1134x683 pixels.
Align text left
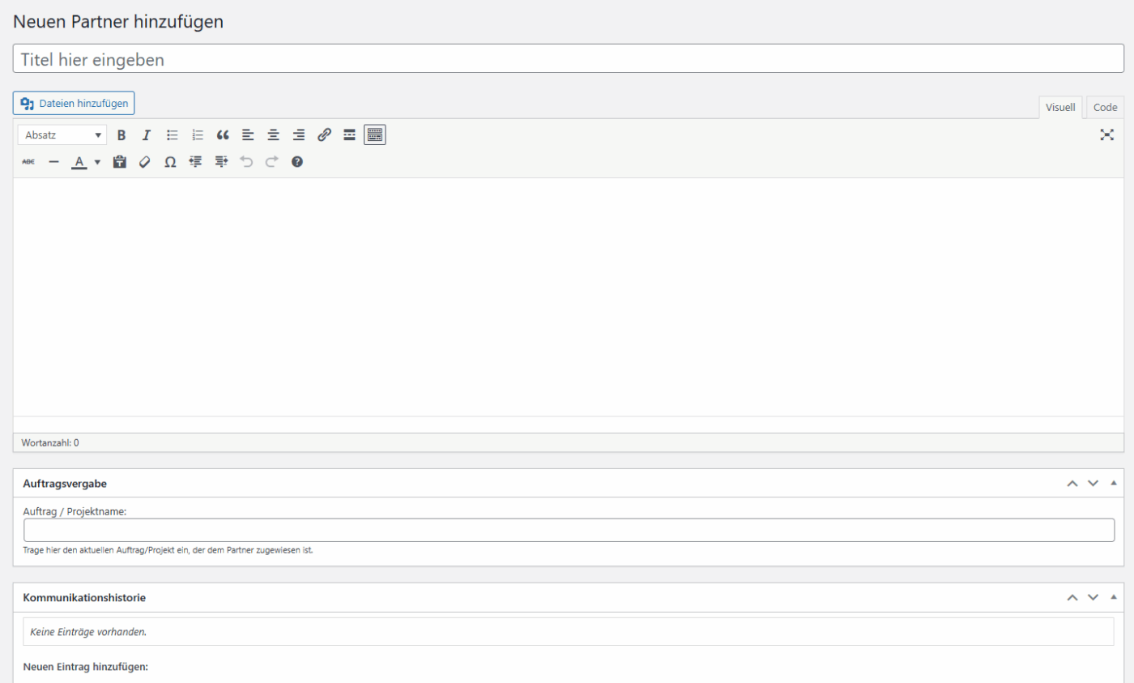coord(248,135)
